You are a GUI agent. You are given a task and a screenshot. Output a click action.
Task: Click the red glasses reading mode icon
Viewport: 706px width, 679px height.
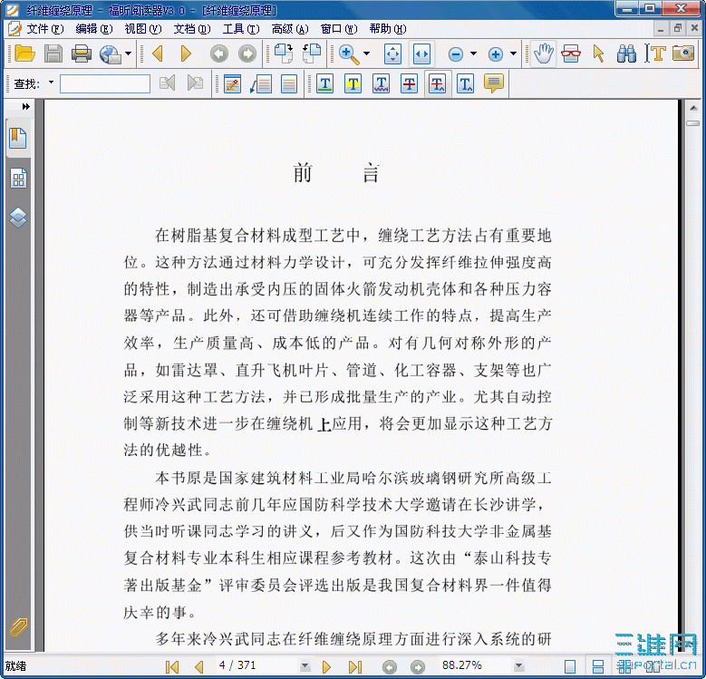pos(571,53)
